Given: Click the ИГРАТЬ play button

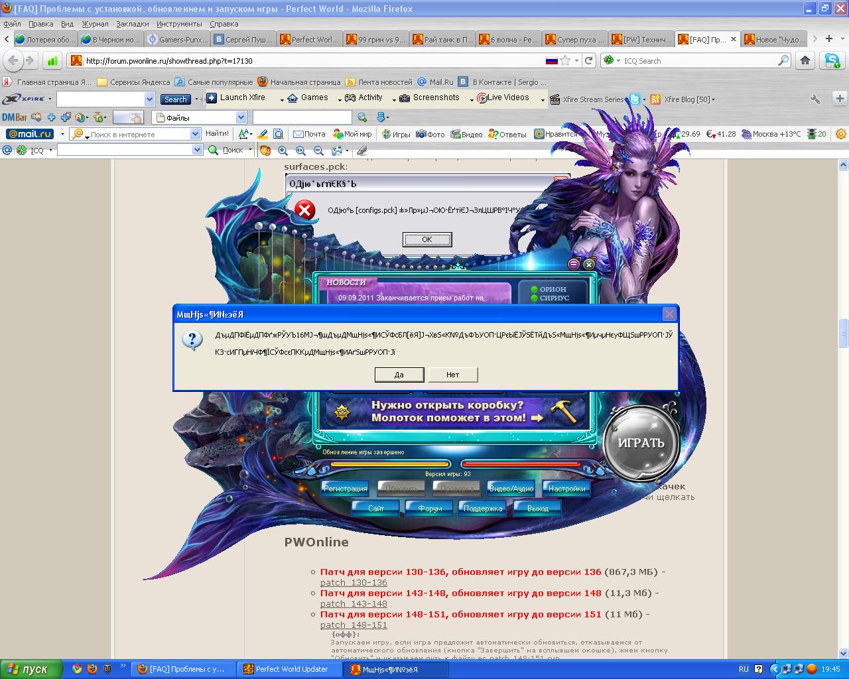Looking at the screenshot, I should pos(641,443).
